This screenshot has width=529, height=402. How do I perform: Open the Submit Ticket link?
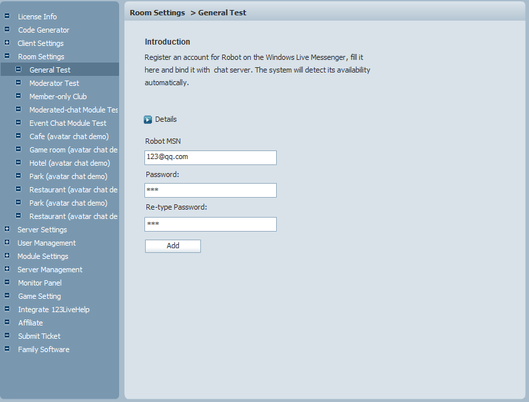click(x=39, y=336)
